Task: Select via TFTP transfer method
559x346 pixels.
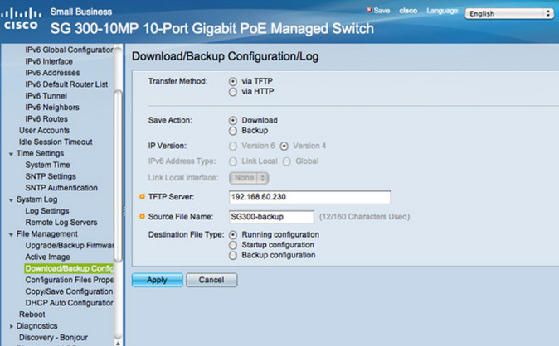Action: point(233,81)
